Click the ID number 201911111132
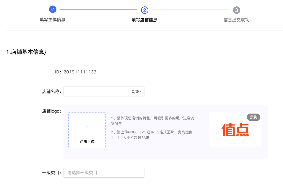This screenshot has height=184, width=283. pyautogui.click(x=80, y=72)
